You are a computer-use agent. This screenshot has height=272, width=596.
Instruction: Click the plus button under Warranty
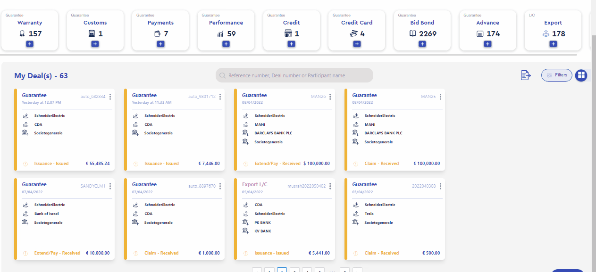29,44
